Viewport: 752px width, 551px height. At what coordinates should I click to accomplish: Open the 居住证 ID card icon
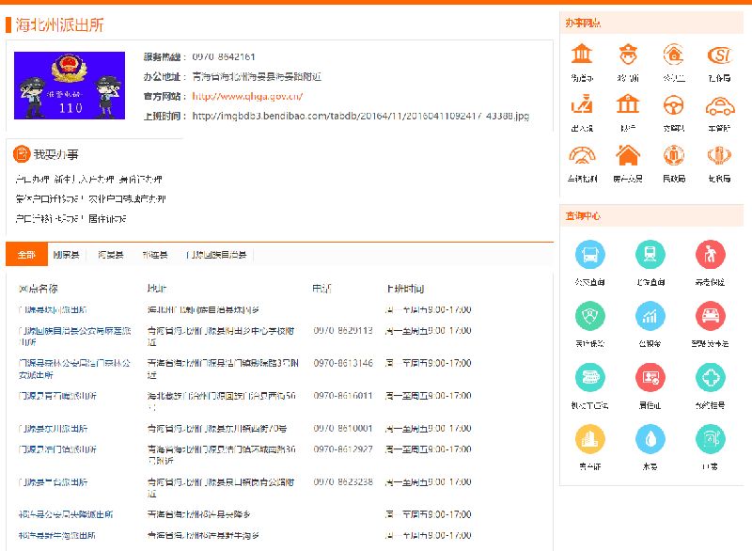650,378
